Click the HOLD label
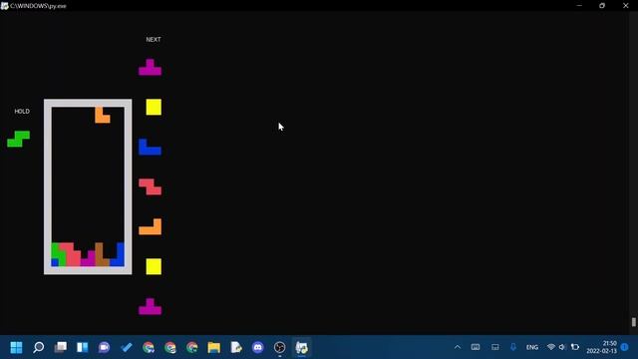This screenshot has height=359, width=638. (x=22, y=111)
